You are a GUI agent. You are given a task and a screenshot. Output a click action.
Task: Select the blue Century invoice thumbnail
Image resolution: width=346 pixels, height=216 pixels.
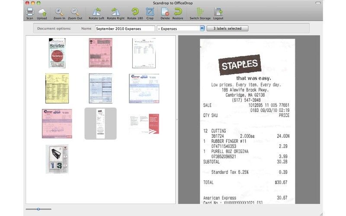(144, 89)
